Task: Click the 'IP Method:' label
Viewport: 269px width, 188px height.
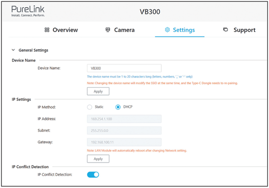Action: pos(47,107)
